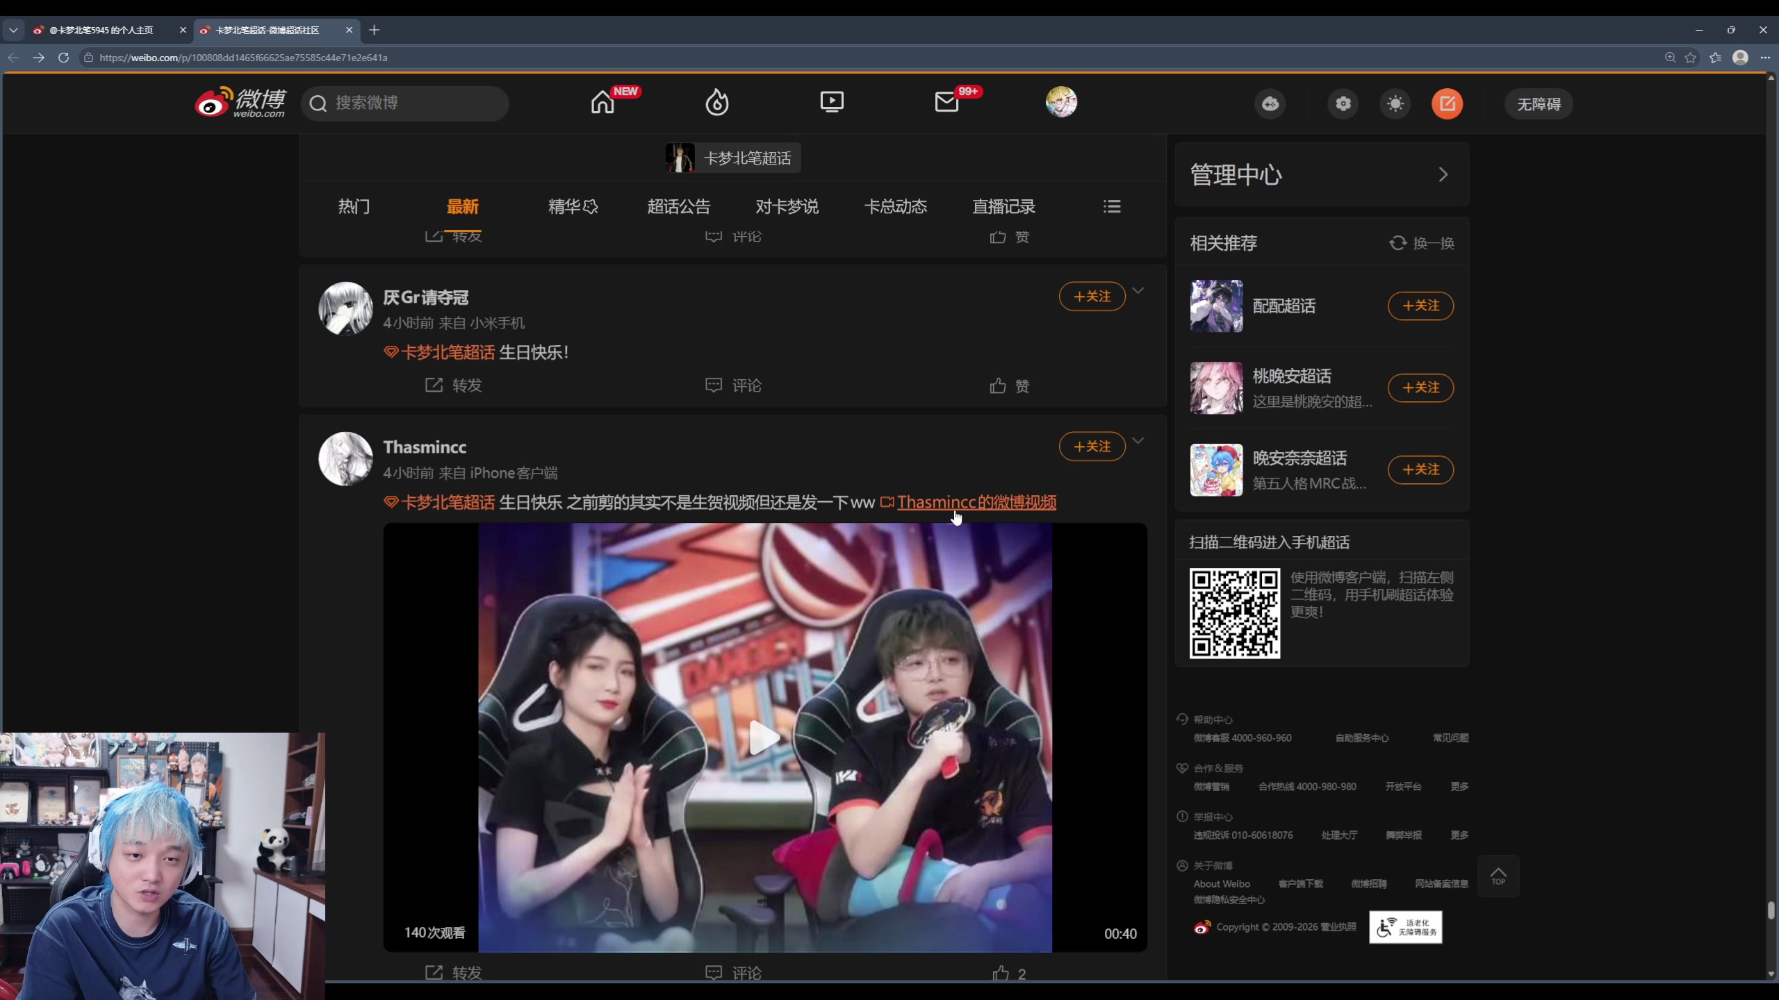The width and height of the screenshot is (1779, 1000).
Task: Click the orange compose post icon
Action: tap(1448, 104)
